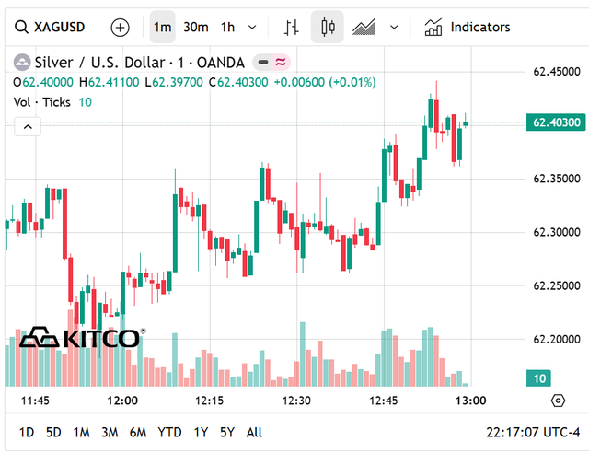The width and height of the screenshot is (589, 453).
Task: Click the +0.00600 (+0.01%) change value
Action: [x=325, y=82]
